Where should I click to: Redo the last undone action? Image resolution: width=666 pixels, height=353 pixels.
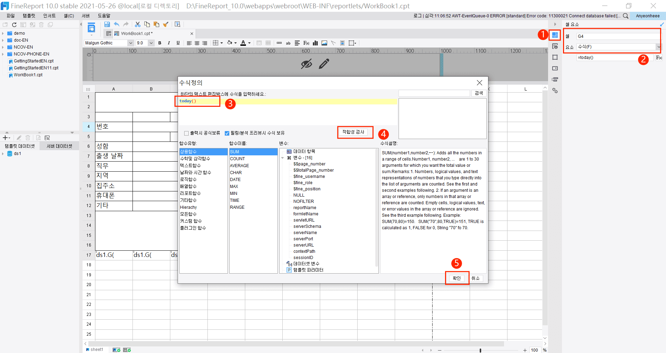point(126,24)
